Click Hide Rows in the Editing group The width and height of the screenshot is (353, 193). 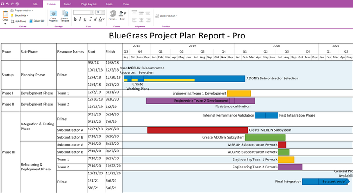point(19,21)
